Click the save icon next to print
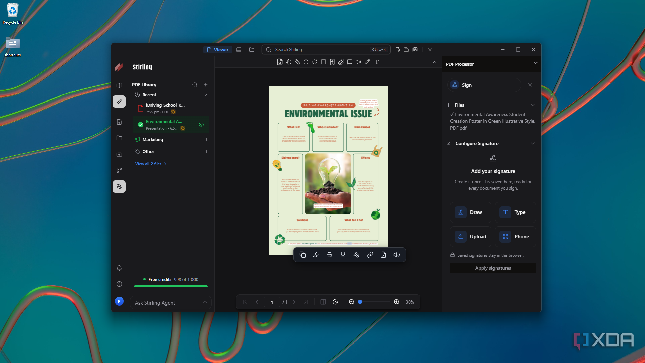 point(406,50)
